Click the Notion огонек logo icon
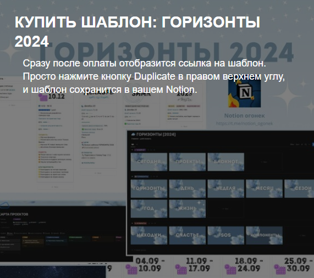 245,93
